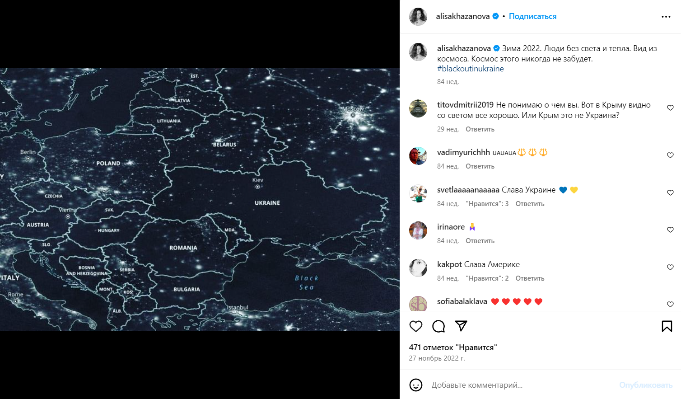681x399 pixels.
Task: Like vadimyurichhh's comment heart
Action: tap(670, 155)
